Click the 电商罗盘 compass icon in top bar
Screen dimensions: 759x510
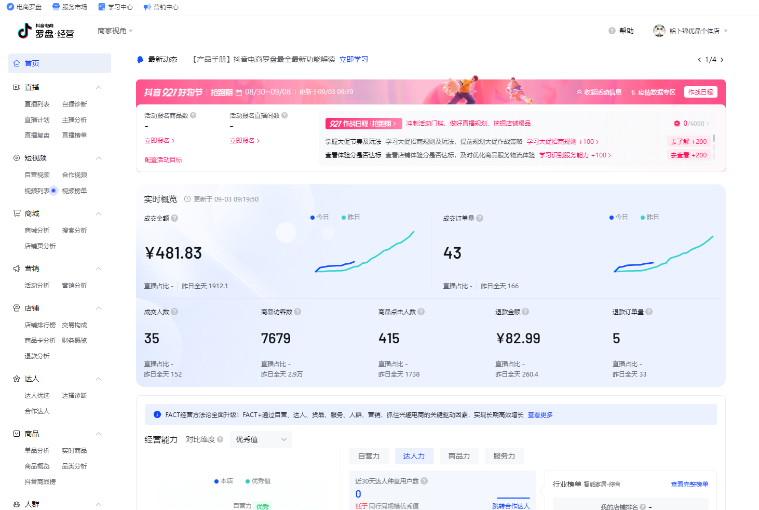(x=10, y=7)
